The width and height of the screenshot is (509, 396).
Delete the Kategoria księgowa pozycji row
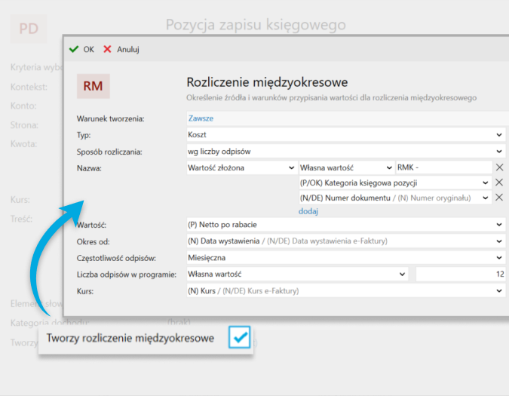[x=498, y=183]
